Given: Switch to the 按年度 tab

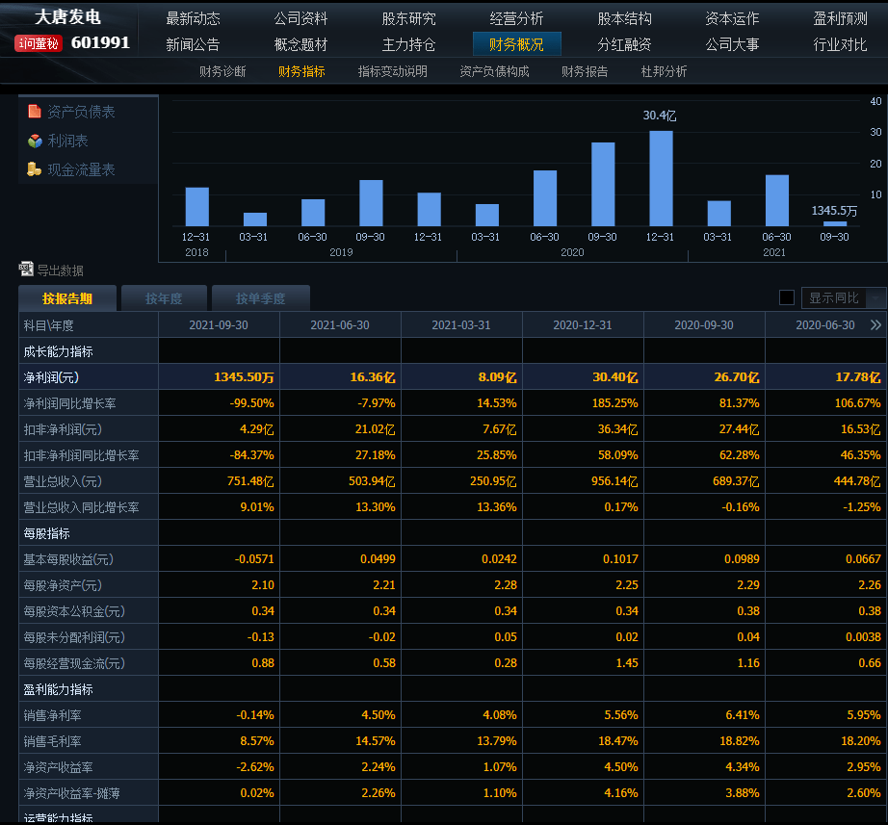Looking at the screenshot, I should [x=164, y=298].
